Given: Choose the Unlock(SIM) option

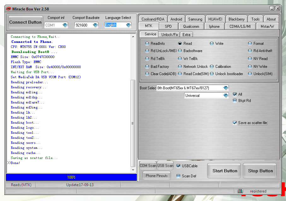Looking at the screenshot, I should [260, 74].
